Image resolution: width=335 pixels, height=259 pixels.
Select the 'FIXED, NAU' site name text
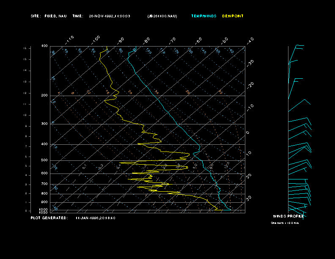click(55, 16)
